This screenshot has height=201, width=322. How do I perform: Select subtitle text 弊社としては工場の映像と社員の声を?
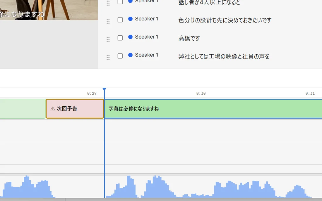pos(224,56)
